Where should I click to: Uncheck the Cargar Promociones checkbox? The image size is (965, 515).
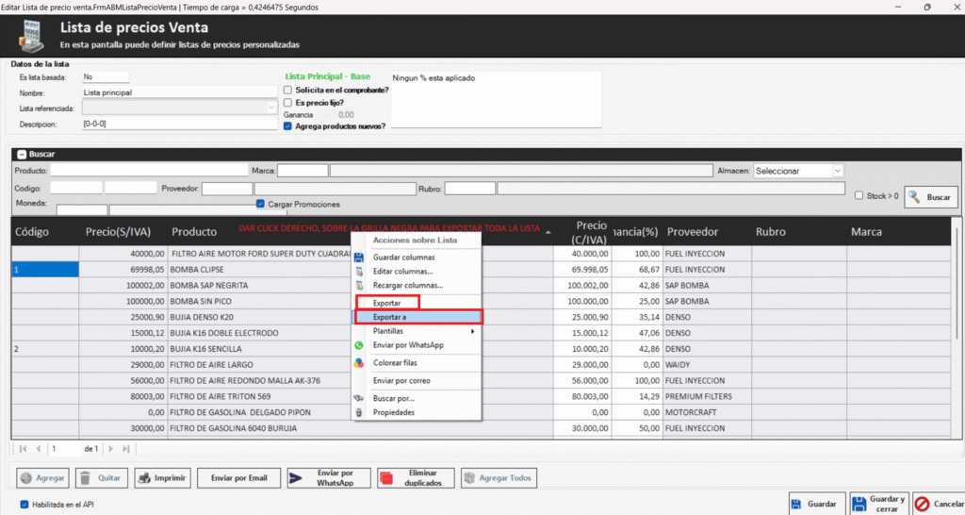(x=261, y=204)
